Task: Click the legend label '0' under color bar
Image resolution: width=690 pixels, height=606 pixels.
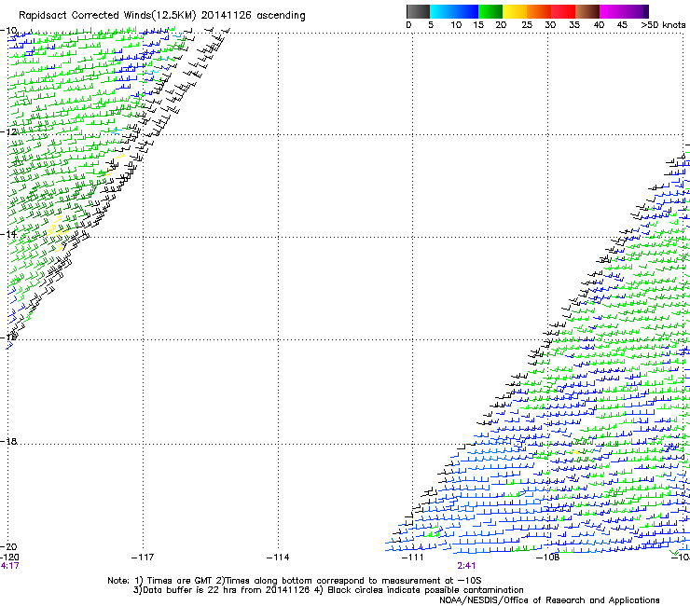Action: coord(408,25)
